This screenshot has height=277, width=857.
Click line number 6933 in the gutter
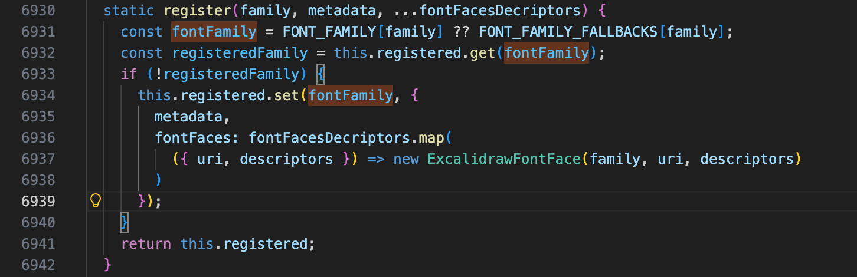click(x=38, y=74)
